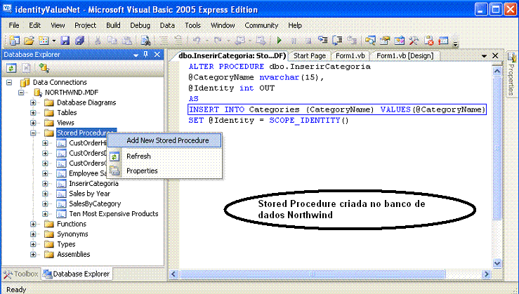Close the dbo.InserirCategoria document tab
The image size is (519, 294).
point(496,55)
